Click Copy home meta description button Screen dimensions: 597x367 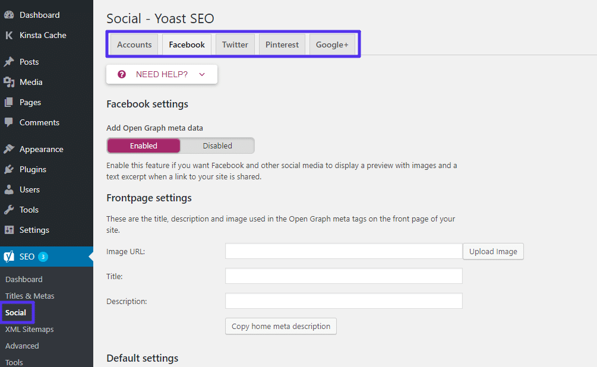tap(280, 326)
